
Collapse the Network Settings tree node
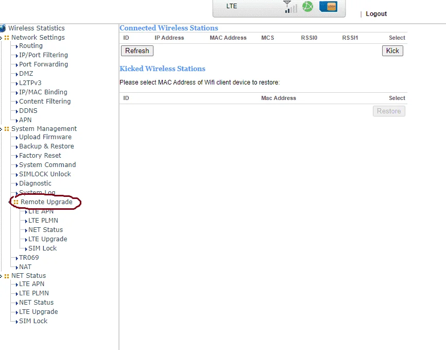(x=1, y=38)
